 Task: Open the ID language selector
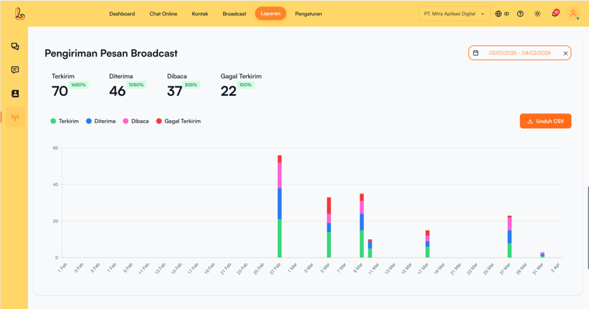[x=502, y=14]
